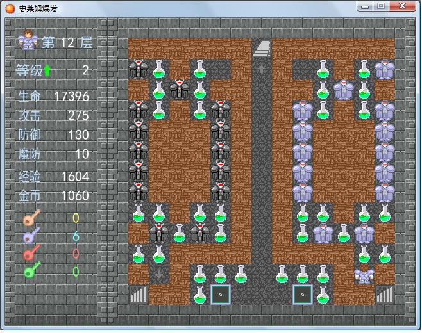The width and height of the screenshot is (422, 333).
Task: Click the staircase in the bottom-right corner
Action: [x=385, y=295]
